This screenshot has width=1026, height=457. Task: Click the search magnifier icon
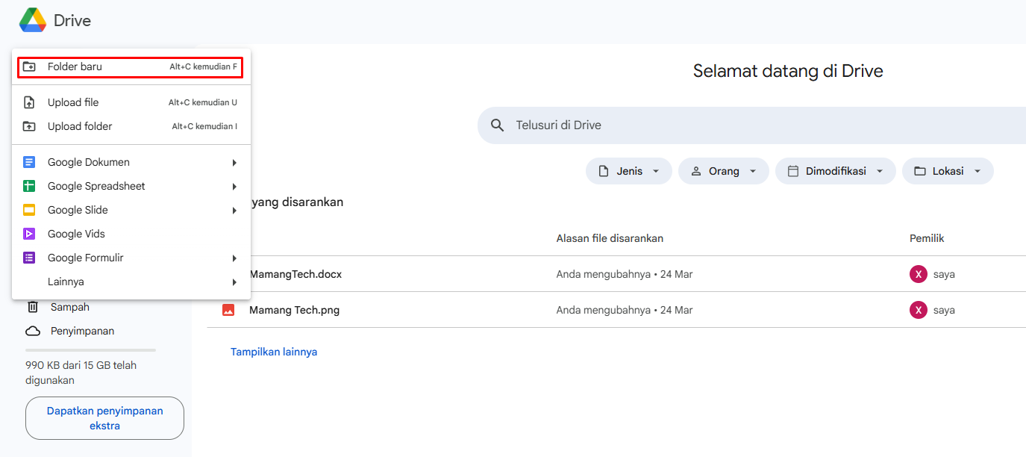pos(498,125)
